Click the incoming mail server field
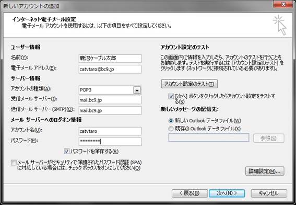296x205 pixels. [110, 100]
